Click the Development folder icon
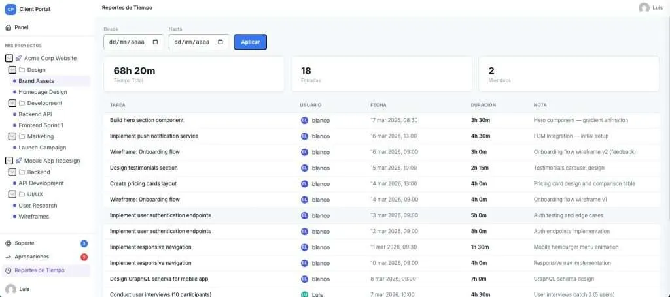Screen dimensions: 670x297 click(22, 103)
